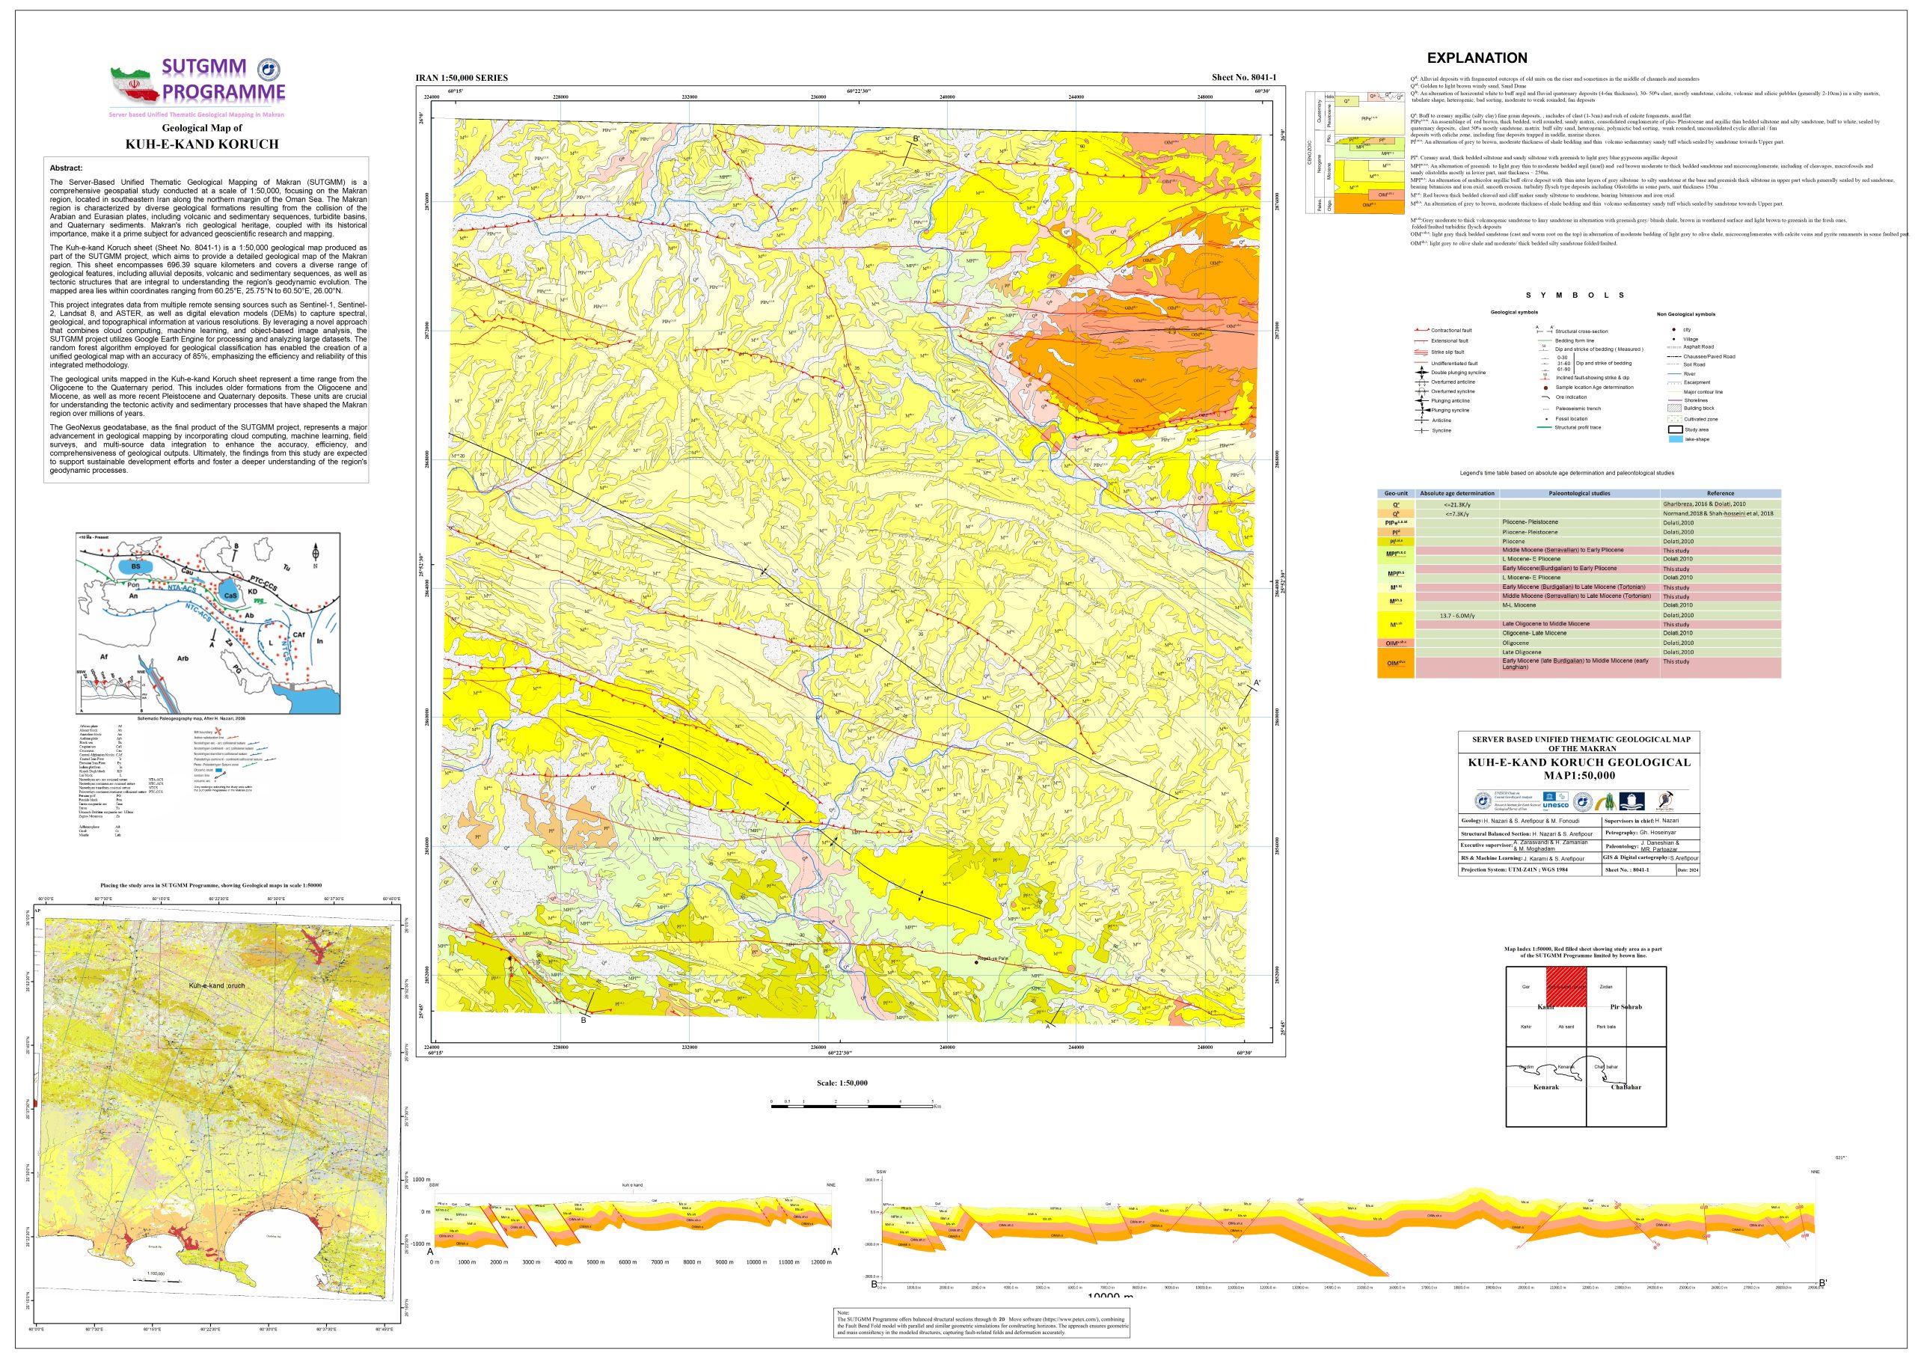Click the red hatched Kuh-e-kand sheet in map index
This screenshot has height=1355, width=1915.
point(1566,986)
